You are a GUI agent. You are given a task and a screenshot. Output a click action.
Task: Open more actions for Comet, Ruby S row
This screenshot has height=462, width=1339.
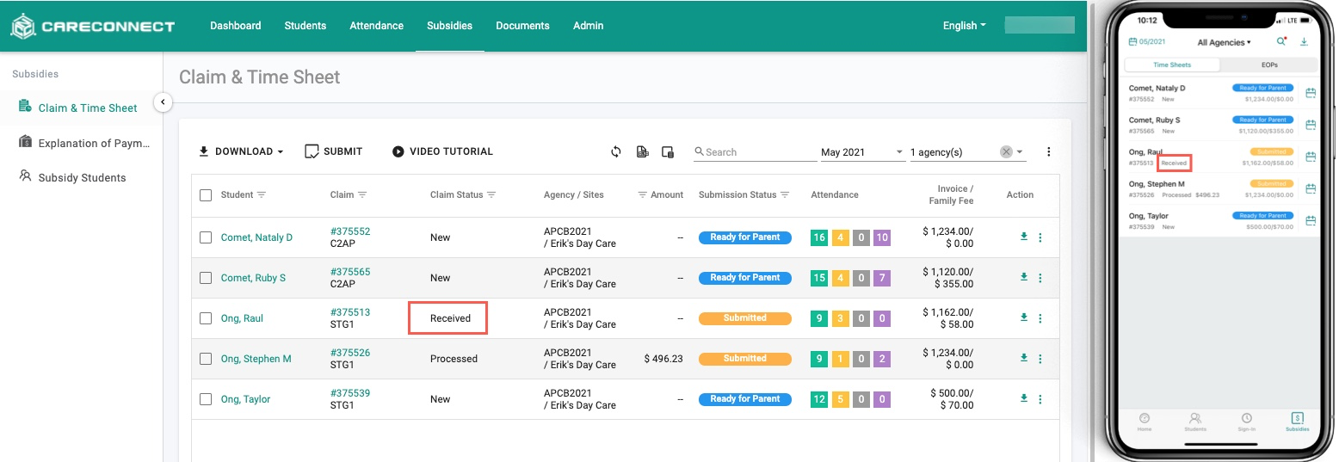[1040, 278]
